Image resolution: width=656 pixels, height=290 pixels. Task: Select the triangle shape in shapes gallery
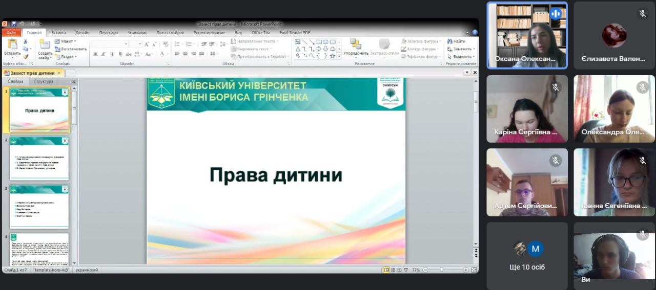(298, 49)
